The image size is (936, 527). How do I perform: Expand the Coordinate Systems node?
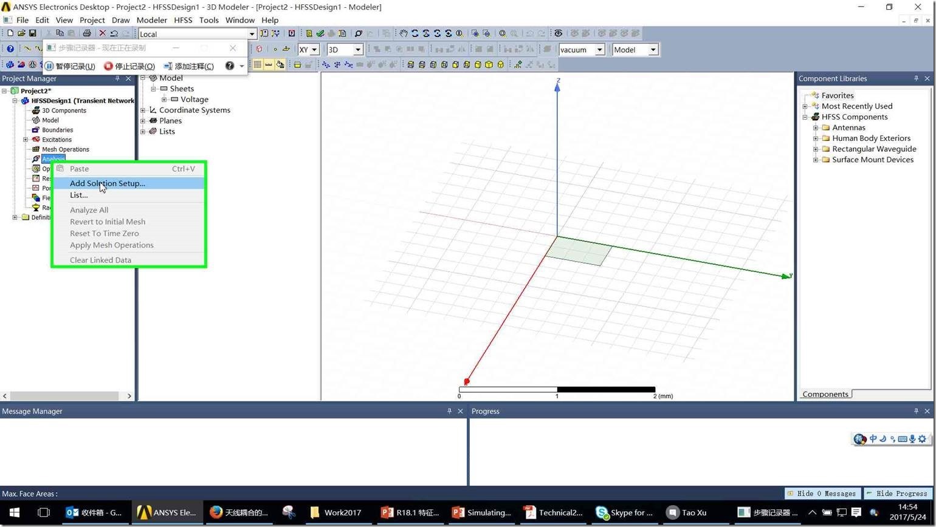[143, 110]
